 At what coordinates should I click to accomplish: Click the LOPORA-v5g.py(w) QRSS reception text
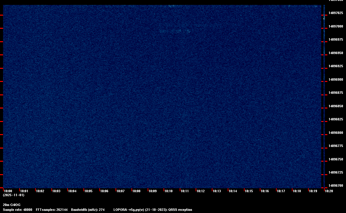(x=153, y=210)
